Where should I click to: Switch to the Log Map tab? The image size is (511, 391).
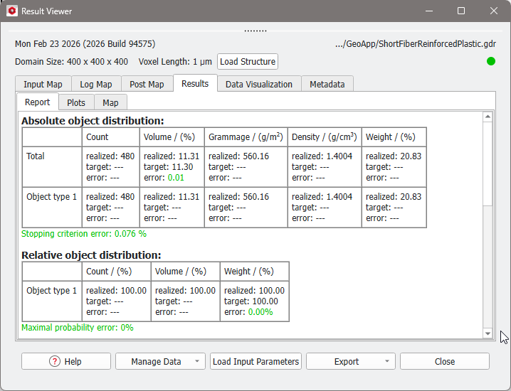(96, 84)
